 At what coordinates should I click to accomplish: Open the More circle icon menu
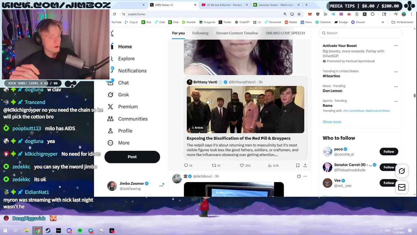click(110, 143)
